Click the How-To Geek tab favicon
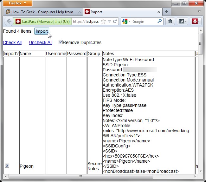 (x=8, y=12)
